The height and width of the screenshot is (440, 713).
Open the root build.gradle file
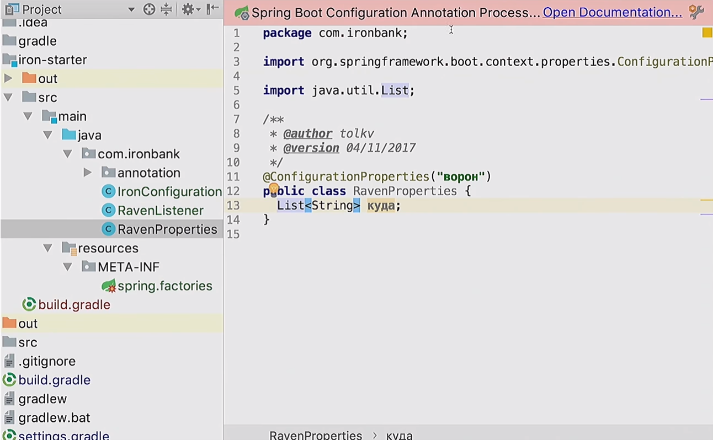tap(55, 380)
